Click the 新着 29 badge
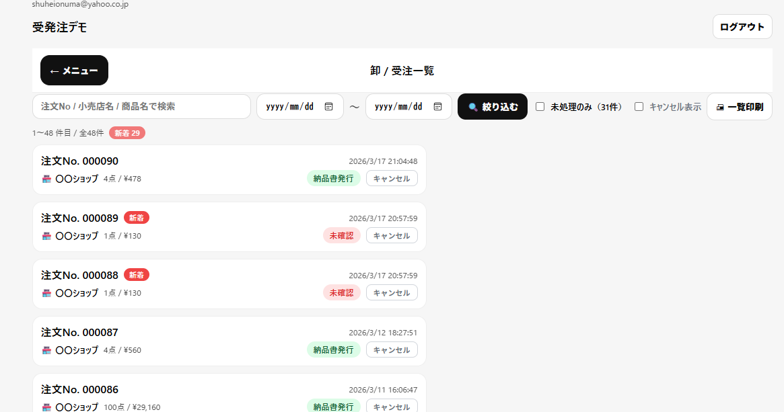784x412 pixels. (x=127, y=133)
